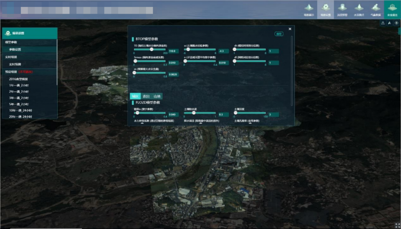
Task: Select the 2016典型情景 preset scenario
Action: [18, 79]
